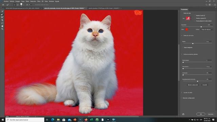The height and width of the screenshot is (122, 217).
Task: Click the red overlay Color swatch
Action: pos(187,29)
